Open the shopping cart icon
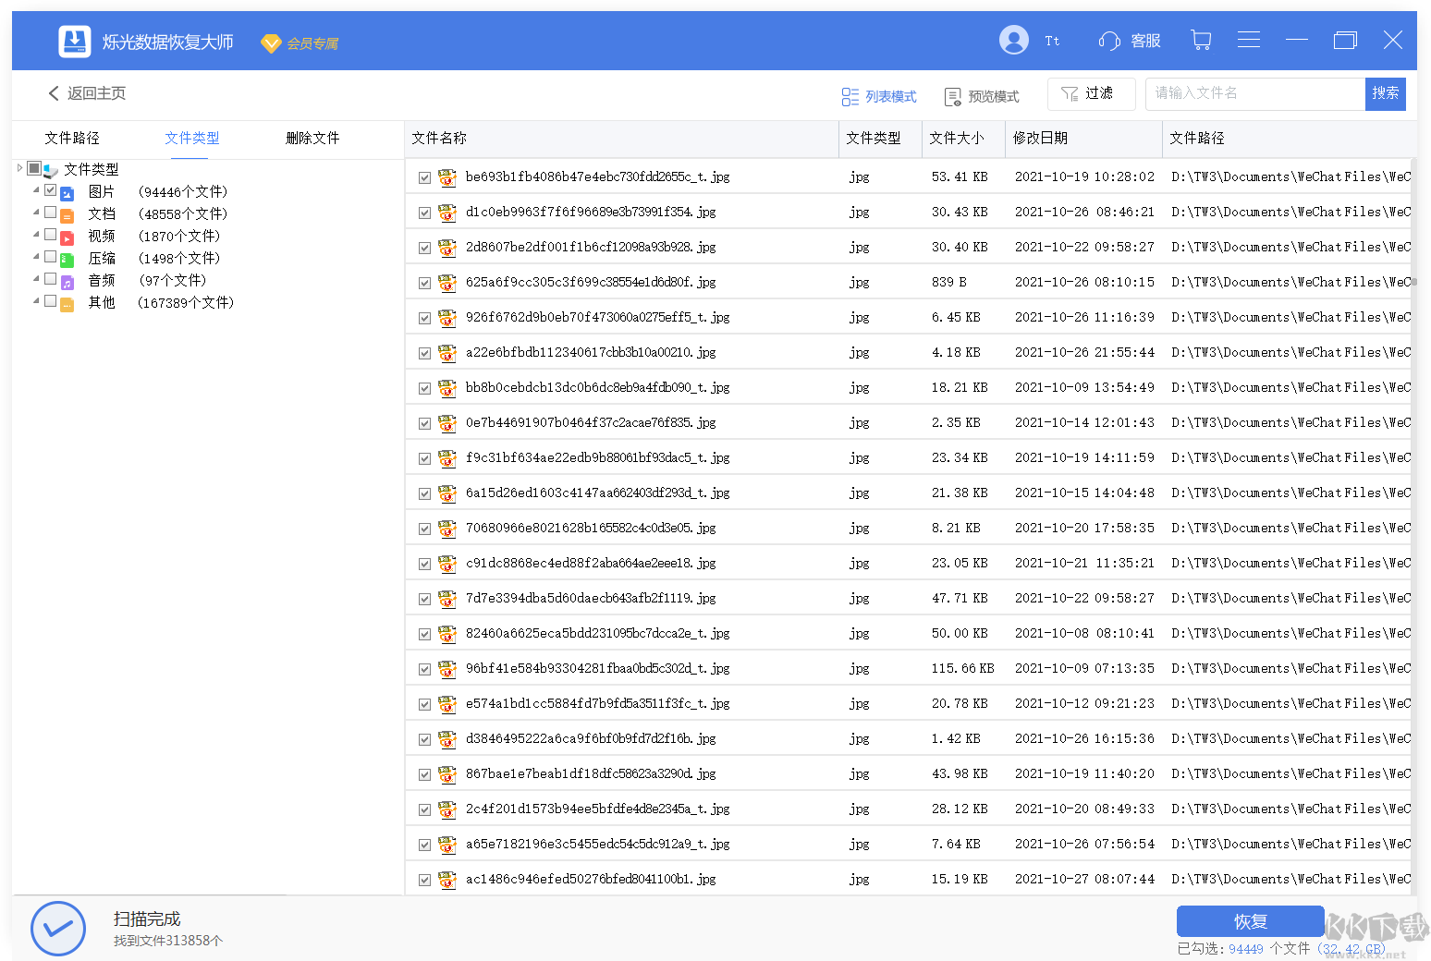This screenshot has height=961, width=1431. coord(1201,40)
